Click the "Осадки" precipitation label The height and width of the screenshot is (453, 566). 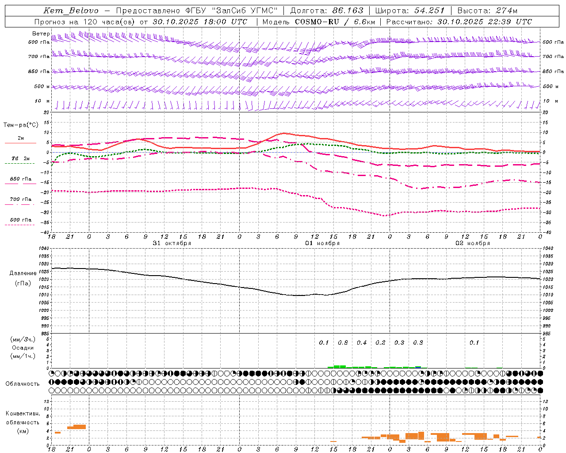[x=23, y=348]
